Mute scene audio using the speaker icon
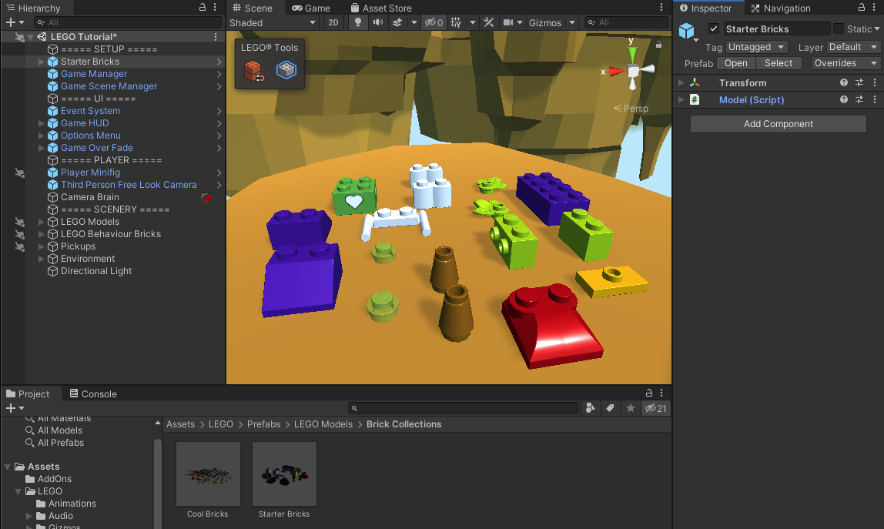The width and height of the screenshot is (884, 529). (x=377, y=23)
